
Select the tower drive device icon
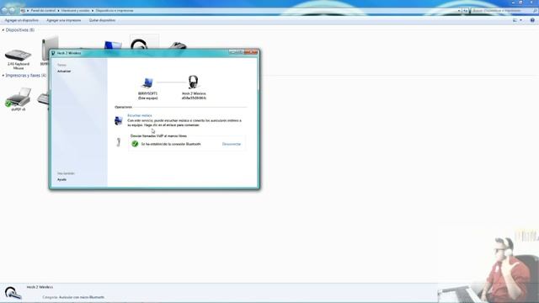[x=50, y=48]
